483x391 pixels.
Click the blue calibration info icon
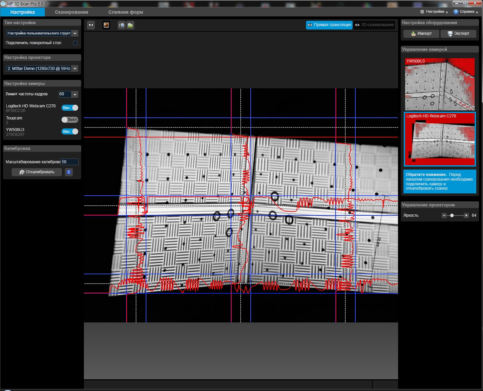[x=69, y=172]
